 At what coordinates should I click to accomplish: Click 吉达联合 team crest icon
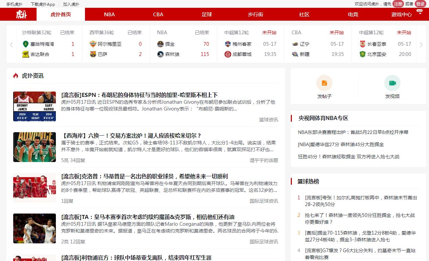[26, 54]
